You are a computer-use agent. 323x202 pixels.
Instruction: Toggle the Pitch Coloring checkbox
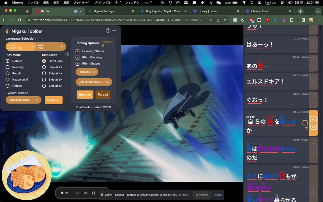(x=77, y=58)
